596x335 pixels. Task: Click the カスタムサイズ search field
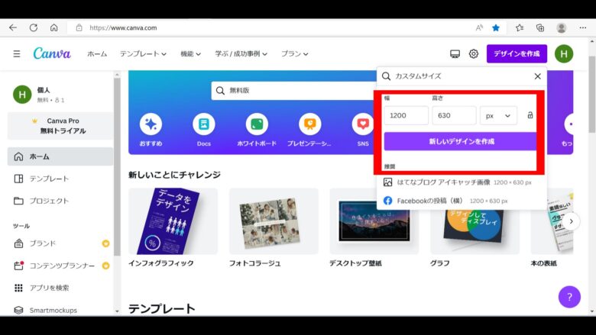pos(456,76)
